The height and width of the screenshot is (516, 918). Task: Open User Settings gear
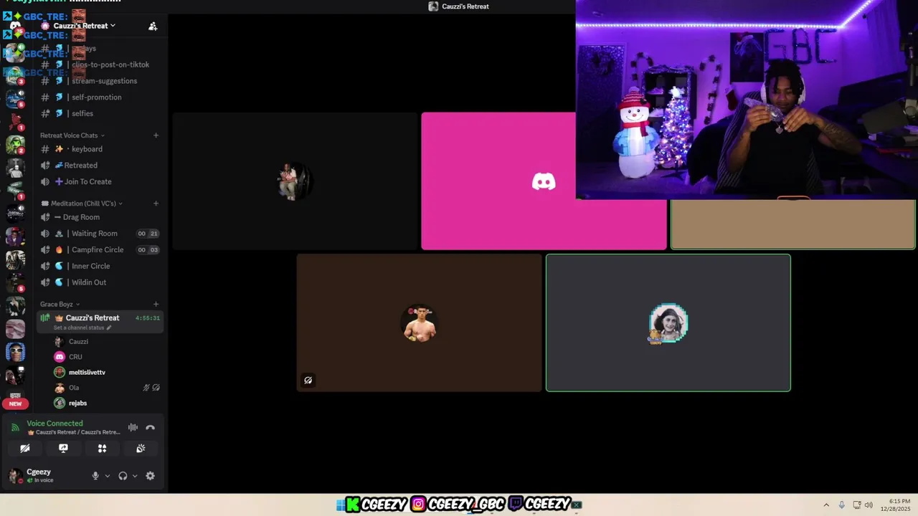150,476
